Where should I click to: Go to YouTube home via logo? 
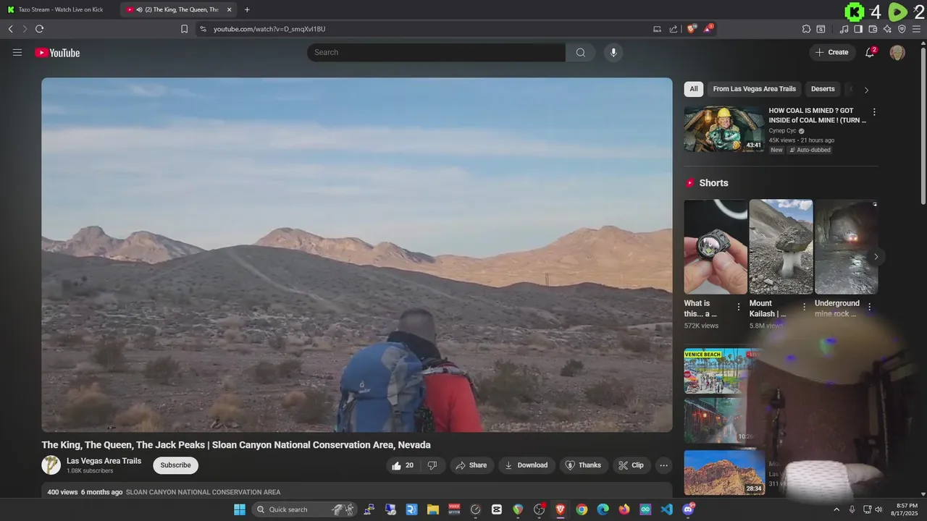tap(57, 52)
